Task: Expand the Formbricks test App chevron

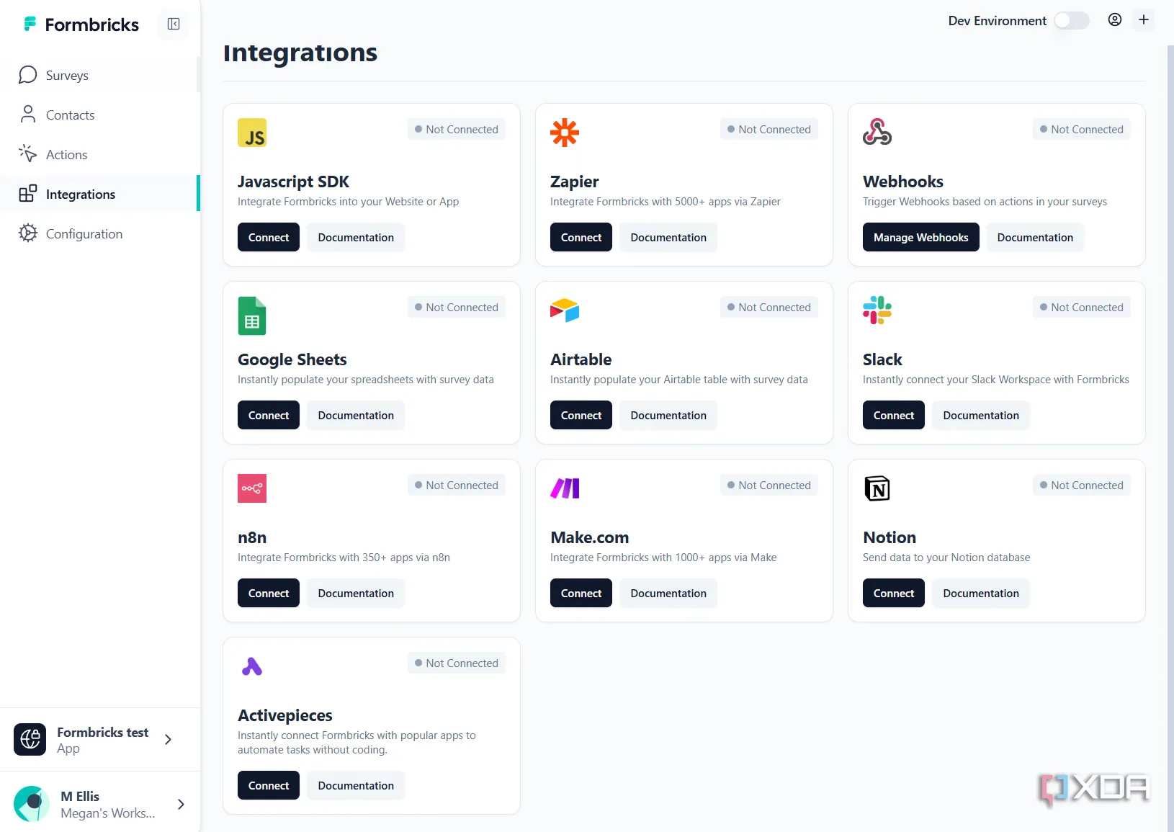Action: point(168,740)
